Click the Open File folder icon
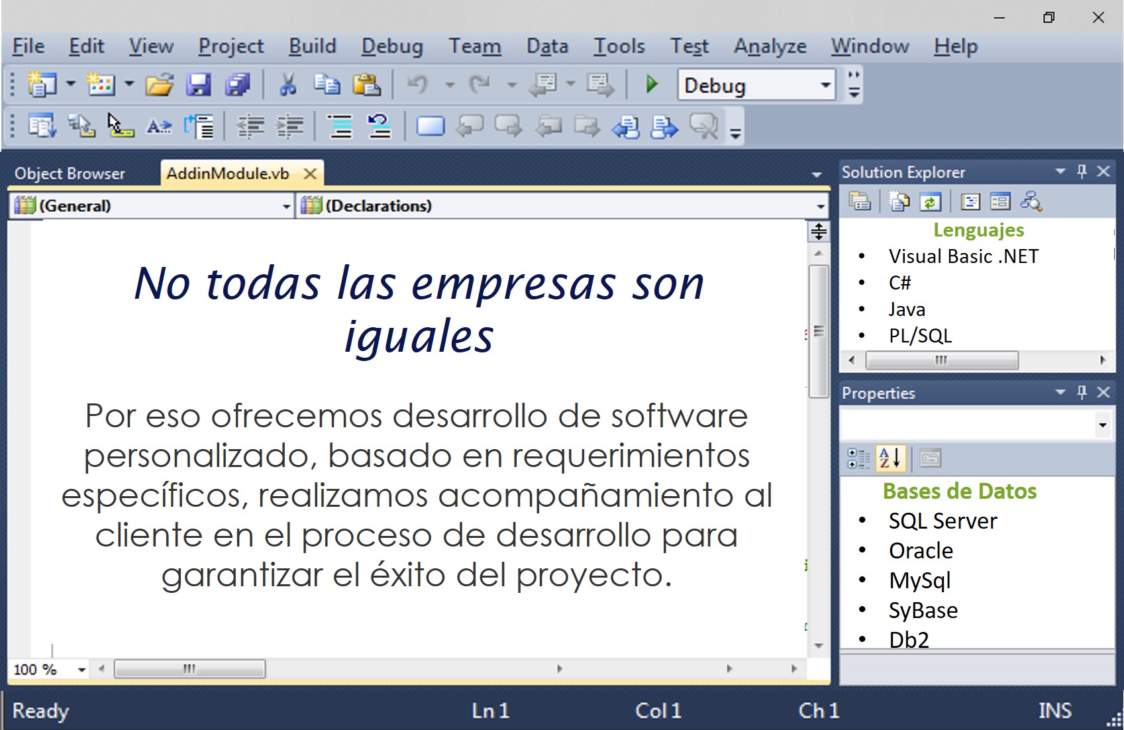Viewport: 1124px width, 730px height. tap(159, 85)
